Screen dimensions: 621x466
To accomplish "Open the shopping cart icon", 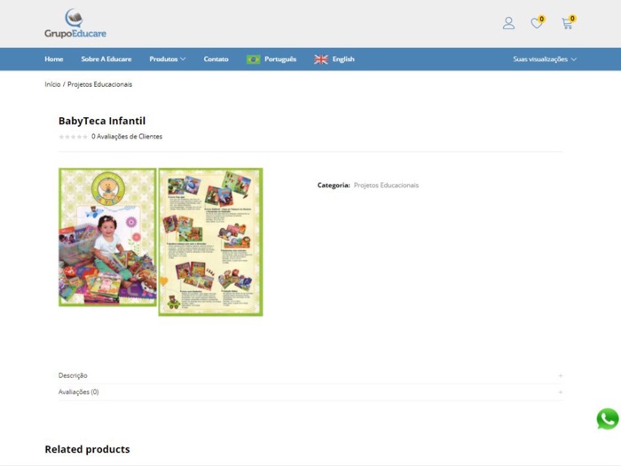I will pos(568,22).
